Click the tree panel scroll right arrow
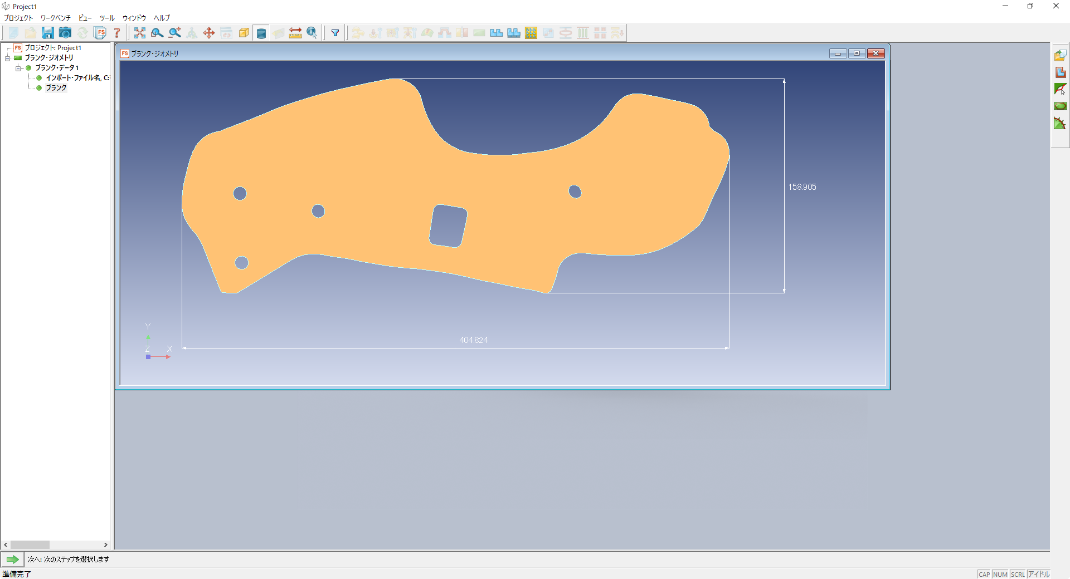 point(106,544)
